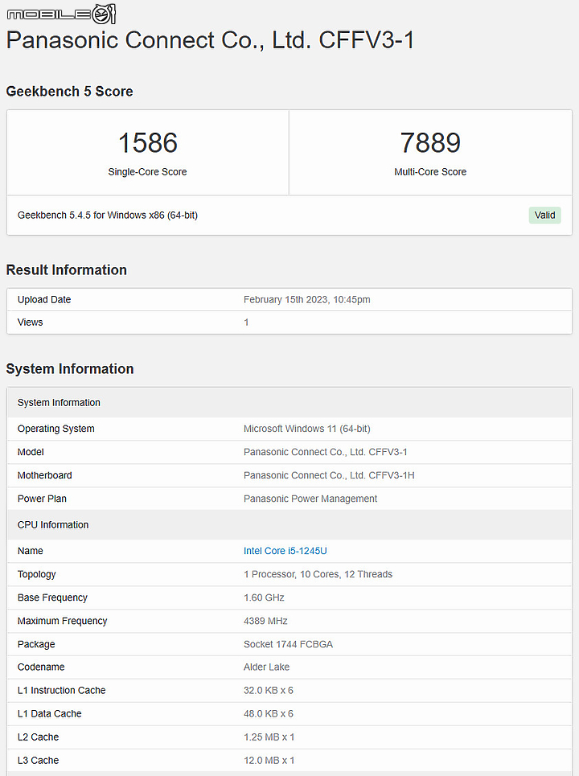Click the L1 Data Cache label
This screenshot has width=579, height=776.
pyautogui.click(x=50, y=713)
